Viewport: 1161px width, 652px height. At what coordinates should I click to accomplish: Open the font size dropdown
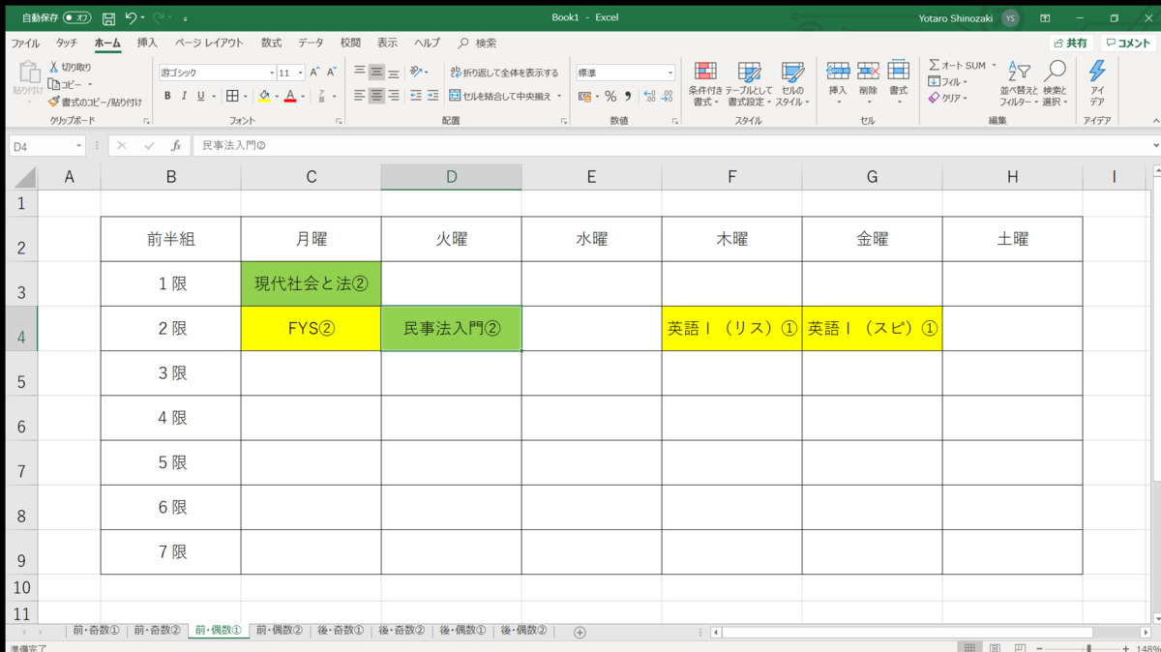(x=301, y=73)
